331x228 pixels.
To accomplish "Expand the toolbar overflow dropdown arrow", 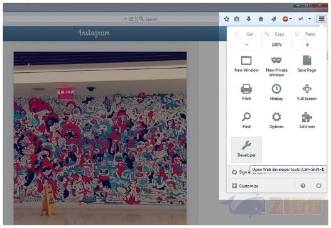I will point(310,19).
